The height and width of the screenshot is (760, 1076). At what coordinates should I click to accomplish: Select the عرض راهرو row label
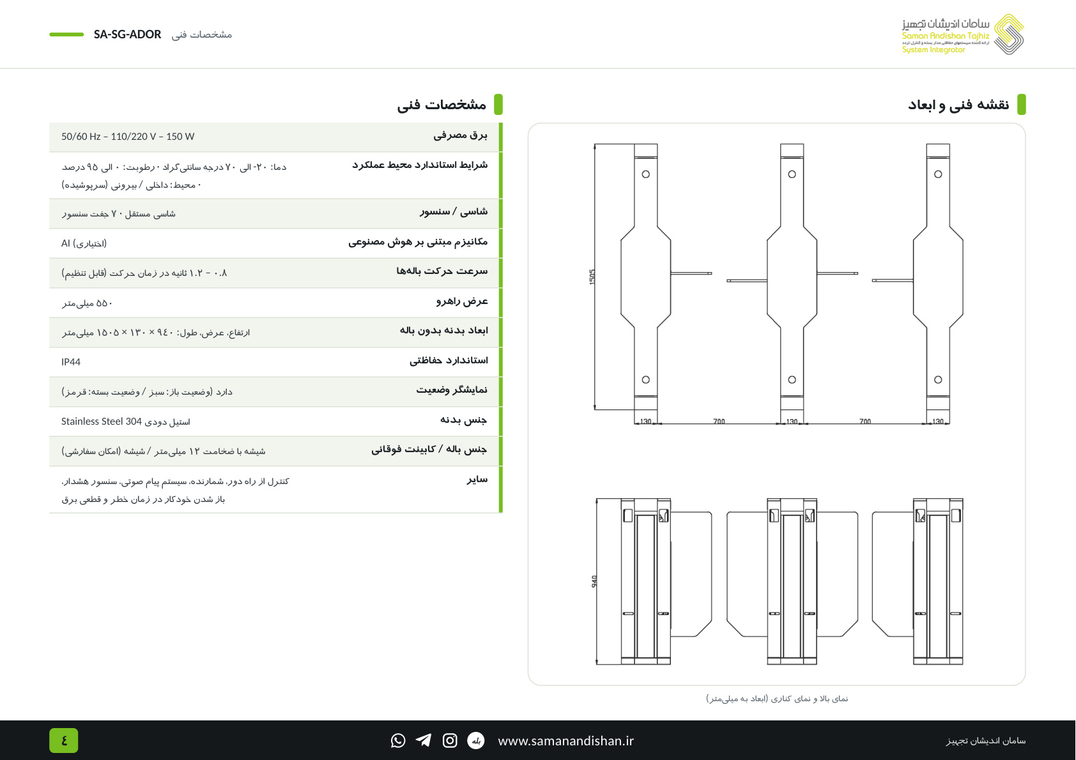pyautogui.click(x=462, y=301)
